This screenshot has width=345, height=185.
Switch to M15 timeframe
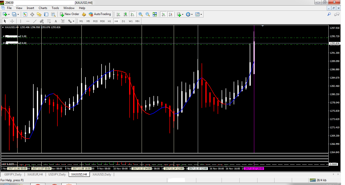tap(95, 21)
